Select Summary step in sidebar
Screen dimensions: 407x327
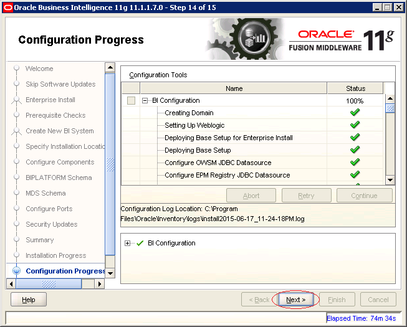tap(40, 240)
